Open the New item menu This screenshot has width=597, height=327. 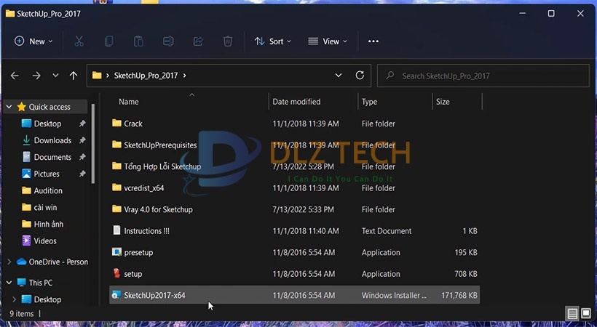click(x=33, y=41)
